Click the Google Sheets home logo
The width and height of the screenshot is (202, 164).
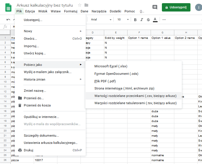point(8,8)
